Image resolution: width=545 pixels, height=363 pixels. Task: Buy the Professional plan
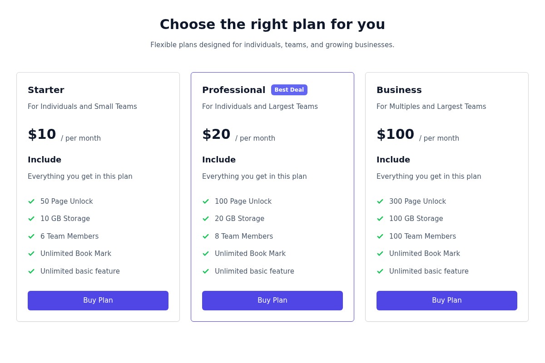tap(272, 300)
